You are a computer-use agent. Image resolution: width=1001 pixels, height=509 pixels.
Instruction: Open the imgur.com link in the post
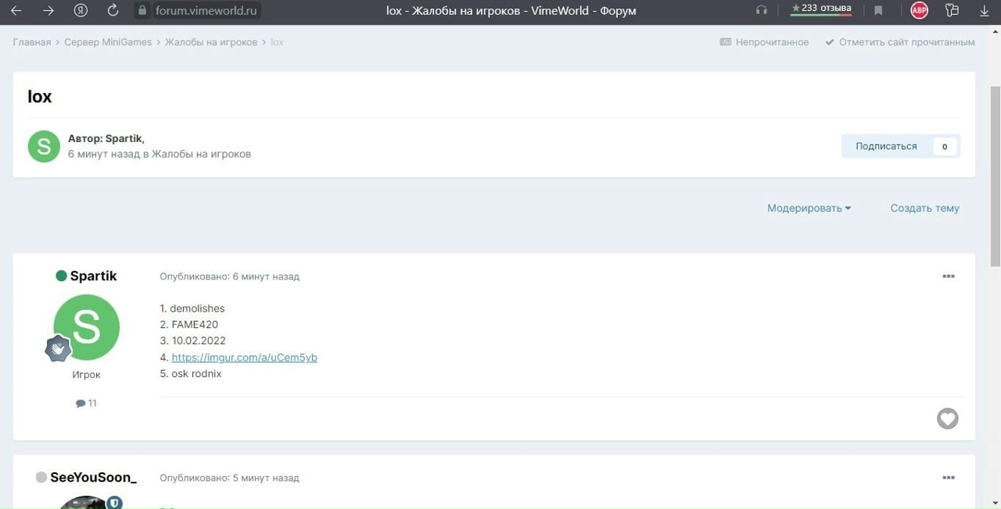coord(244,358)
